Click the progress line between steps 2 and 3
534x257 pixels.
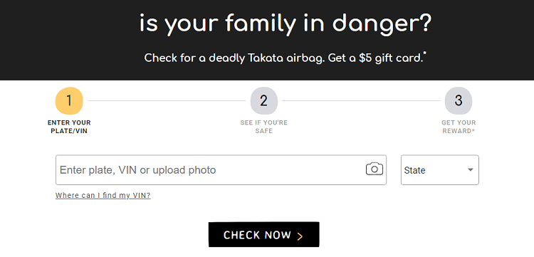[x=361, y=101]
